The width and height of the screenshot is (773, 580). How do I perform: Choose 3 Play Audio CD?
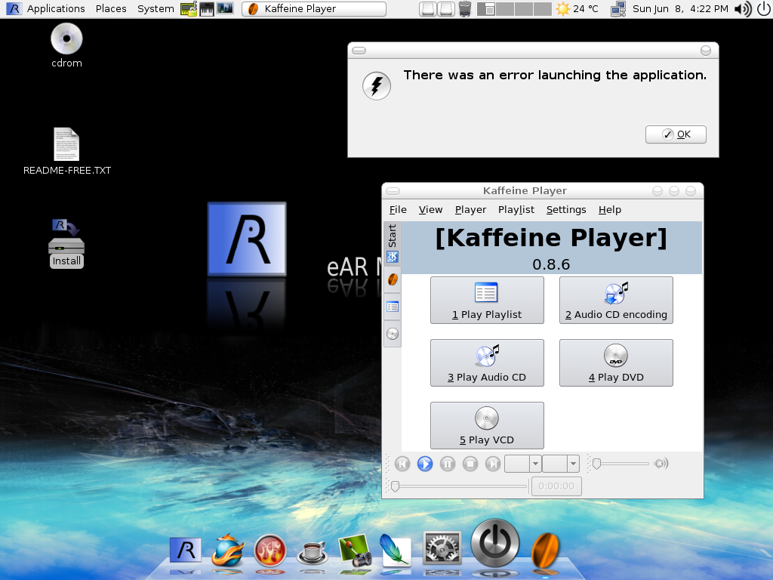coord(487,363)
